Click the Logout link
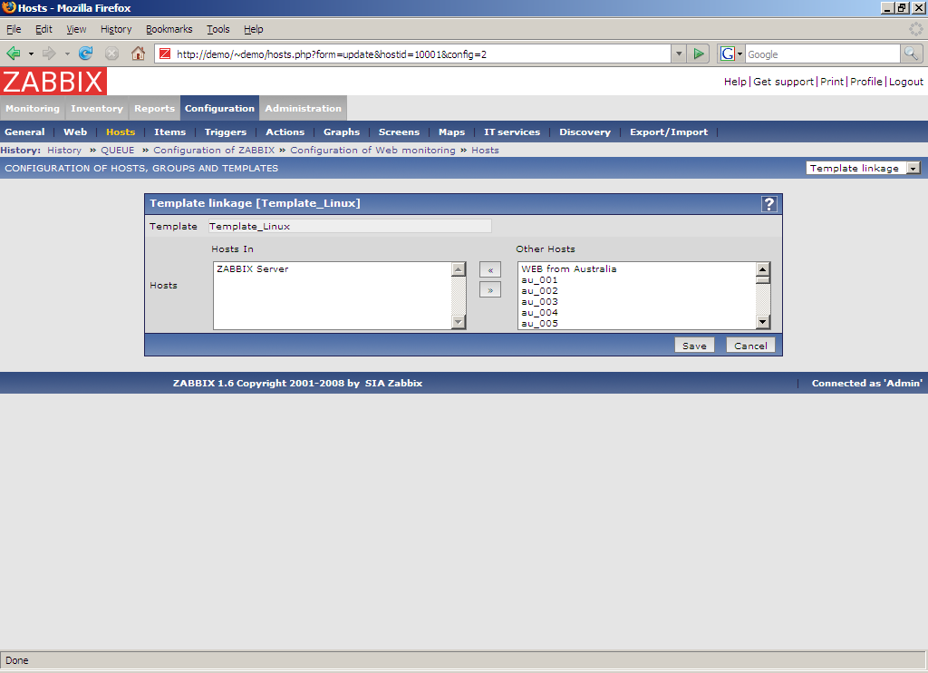928x673 pixels. point(905,82)
